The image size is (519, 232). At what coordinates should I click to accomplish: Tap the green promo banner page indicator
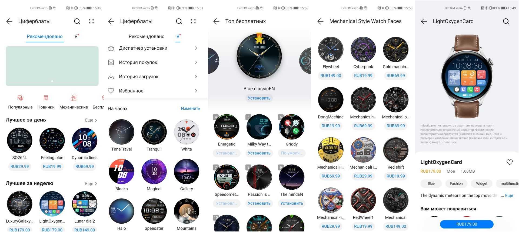pyautogui.click(x=52, y=81)
